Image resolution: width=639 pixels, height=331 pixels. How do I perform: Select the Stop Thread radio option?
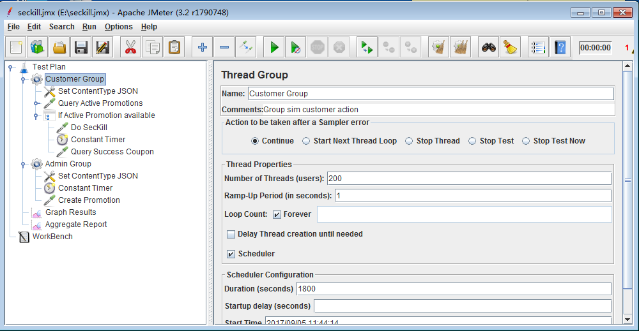(x=409, y=141)
